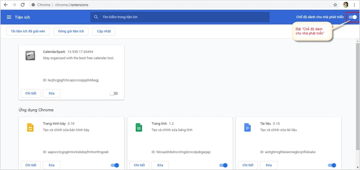Open the Tiện ích hamburger menu
This screenshot has width=360, height=170.
click(9, 17)
